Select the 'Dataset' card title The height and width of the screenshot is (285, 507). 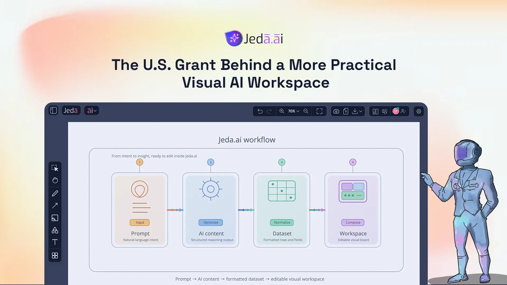click(282, 234)
